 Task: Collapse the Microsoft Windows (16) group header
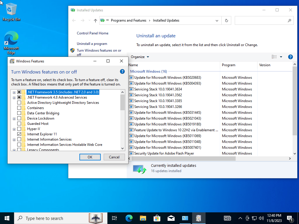pyautogui.click(x=149, y=71)
